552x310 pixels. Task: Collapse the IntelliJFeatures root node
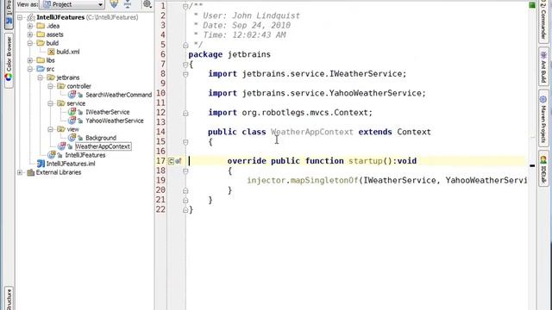pos(20,17)
